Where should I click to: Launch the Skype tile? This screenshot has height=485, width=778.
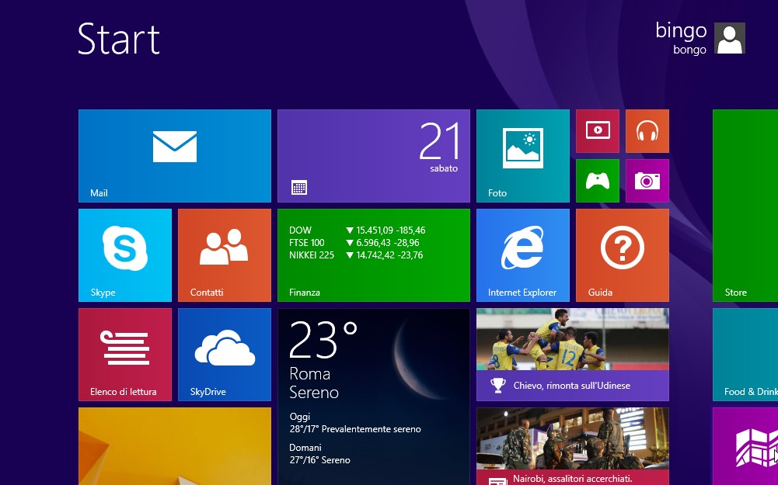tap(125, 255)
